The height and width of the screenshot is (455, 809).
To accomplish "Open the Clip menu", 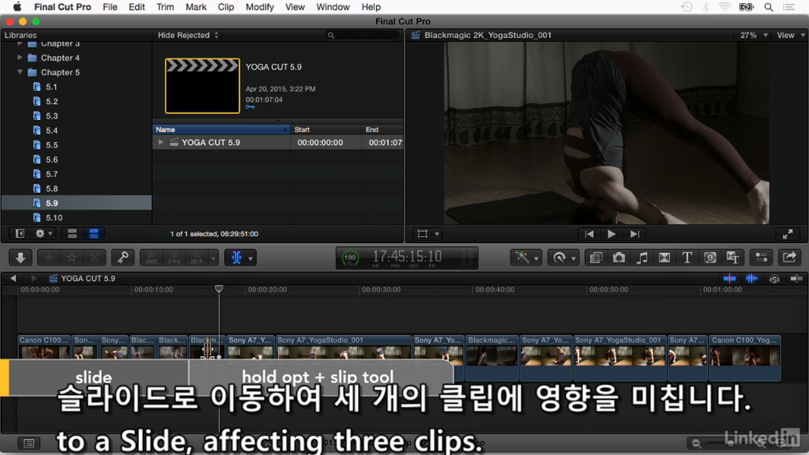I will point(226,7).
